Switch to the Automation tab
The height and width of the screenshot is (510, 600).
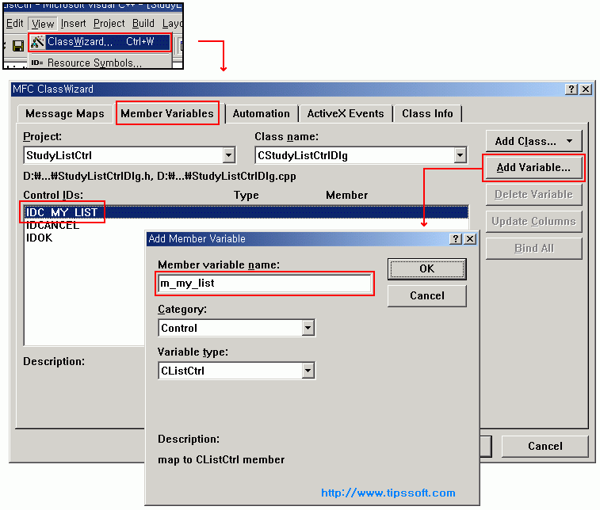pyautogui.click(x=261, y=113)
